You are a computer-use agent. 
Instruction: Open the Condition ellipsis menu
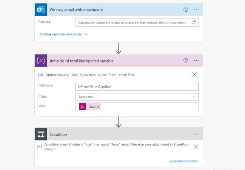pos(196,134)
